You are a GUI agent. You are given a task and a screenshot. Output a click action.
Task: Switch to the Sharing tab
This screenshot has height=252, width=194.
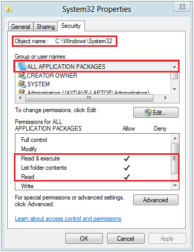click(x=45, y=27)
